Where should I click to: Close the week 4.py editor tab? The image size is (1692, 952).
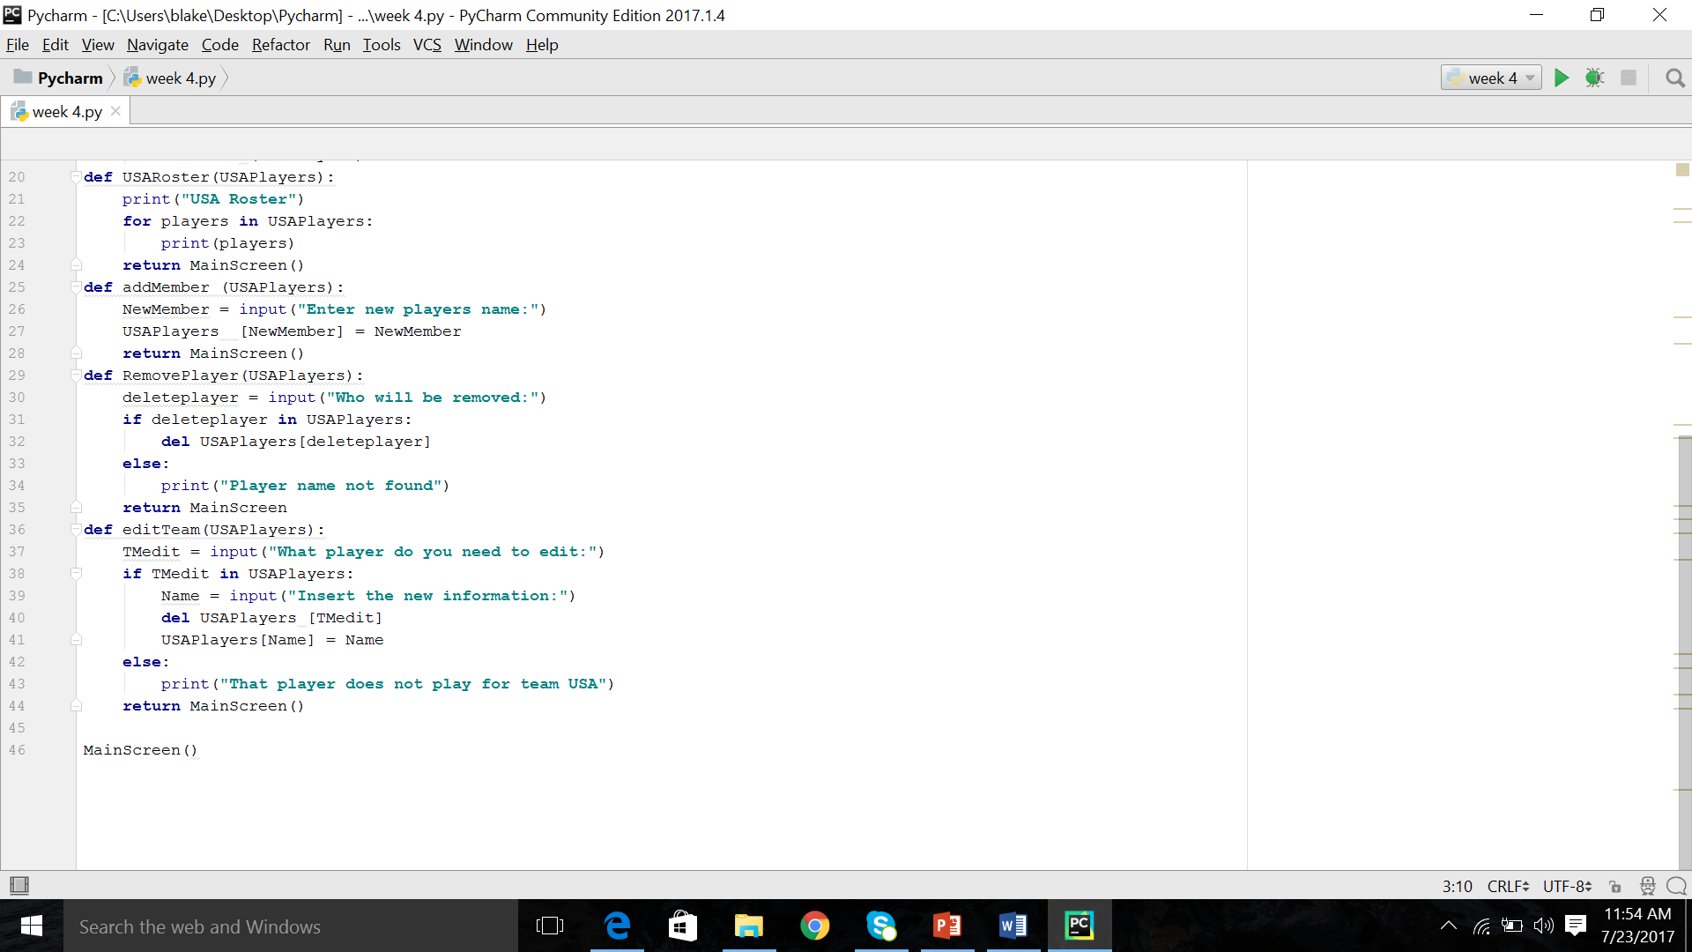click(x=115, y=111)
